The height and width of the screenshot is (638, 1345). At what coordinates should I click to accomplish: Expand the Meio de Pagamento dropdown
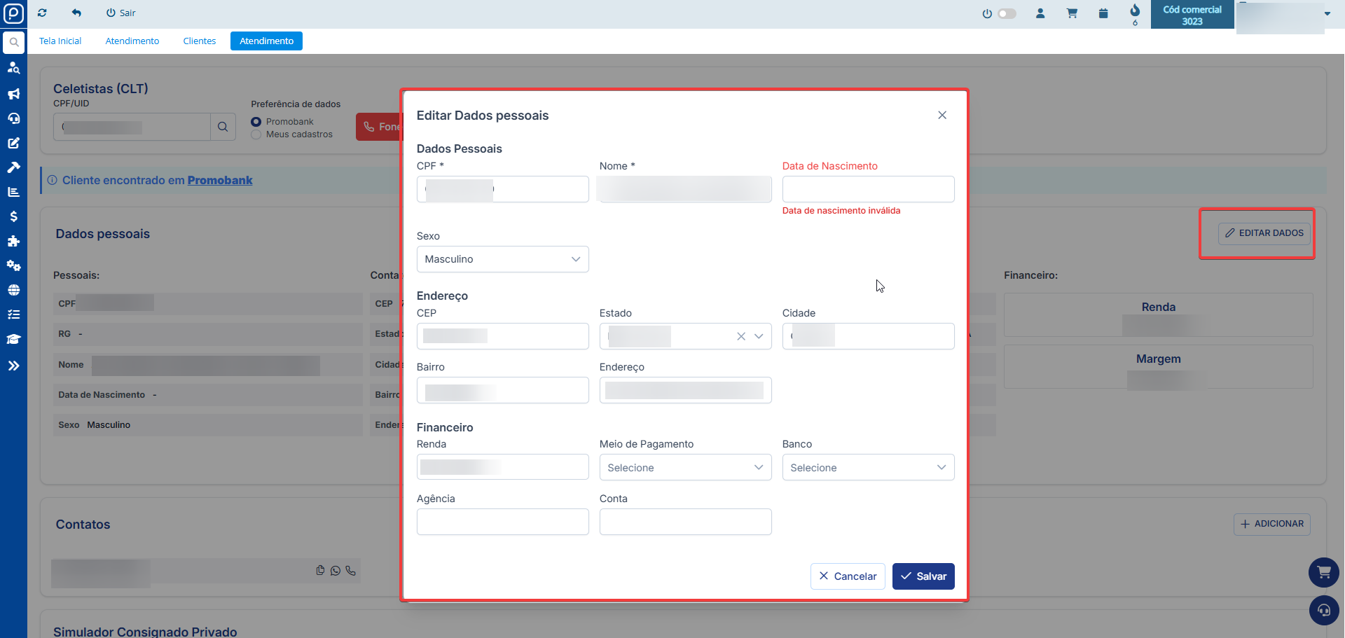pos(685,468)
